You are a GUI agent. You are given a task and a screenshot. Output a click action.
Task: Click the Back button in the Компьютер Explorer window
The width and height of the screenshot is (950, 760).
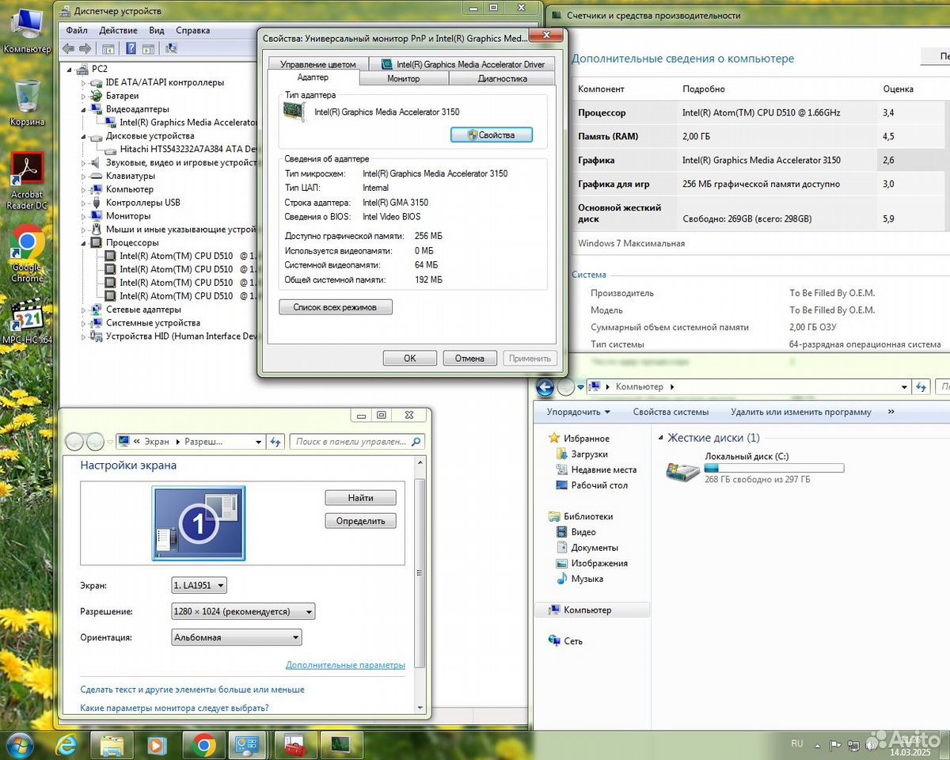coord(545,387)
